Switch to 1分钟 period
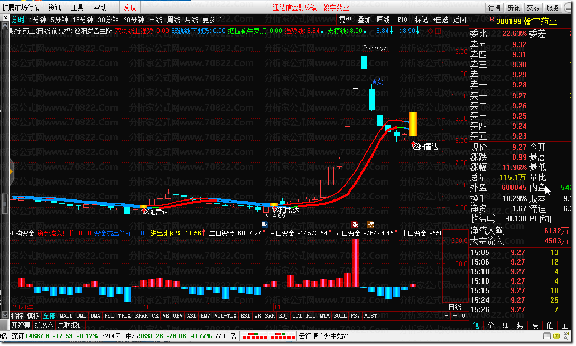Viewport: 576px width, 346px height. 38,20
